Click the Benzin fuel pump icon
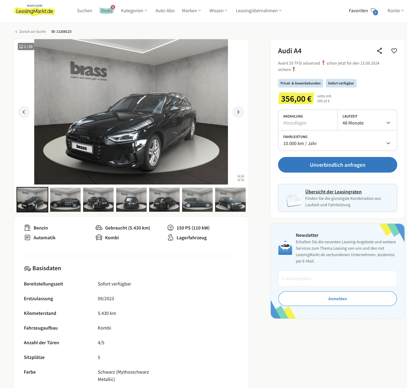The width and height of the screenshot is (407, 388). coord(28,228)
